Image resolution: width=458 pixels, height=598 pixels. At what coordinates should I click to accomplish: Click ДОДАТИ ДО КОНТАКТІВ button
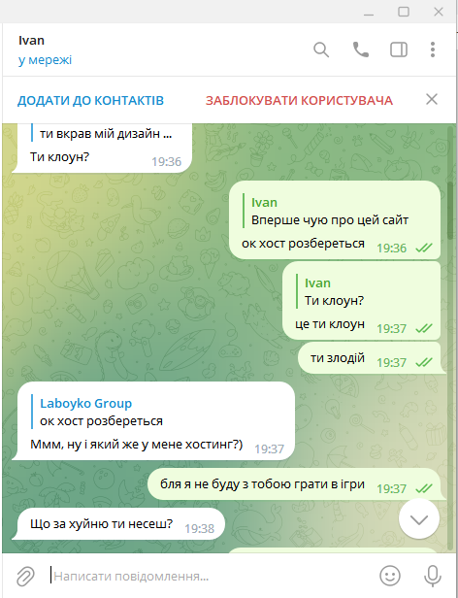click(x=90, y=100)
